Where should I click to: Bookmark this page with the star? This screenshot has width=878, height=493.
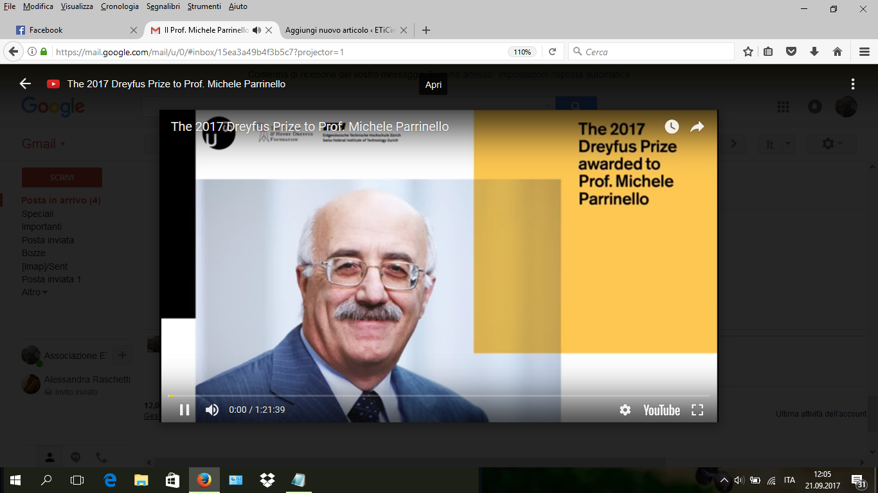coord(748,52)
